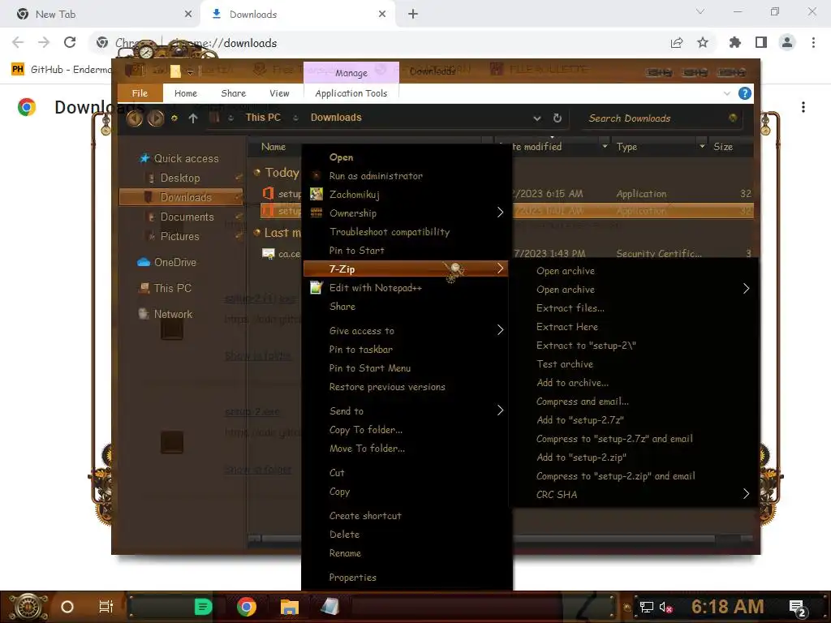
Task: Open notification center icon
Action: click(798, 608)
